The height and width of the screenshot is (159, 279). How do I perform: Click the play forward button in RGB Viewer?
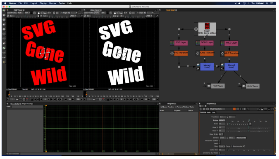[x=48, y=99]
